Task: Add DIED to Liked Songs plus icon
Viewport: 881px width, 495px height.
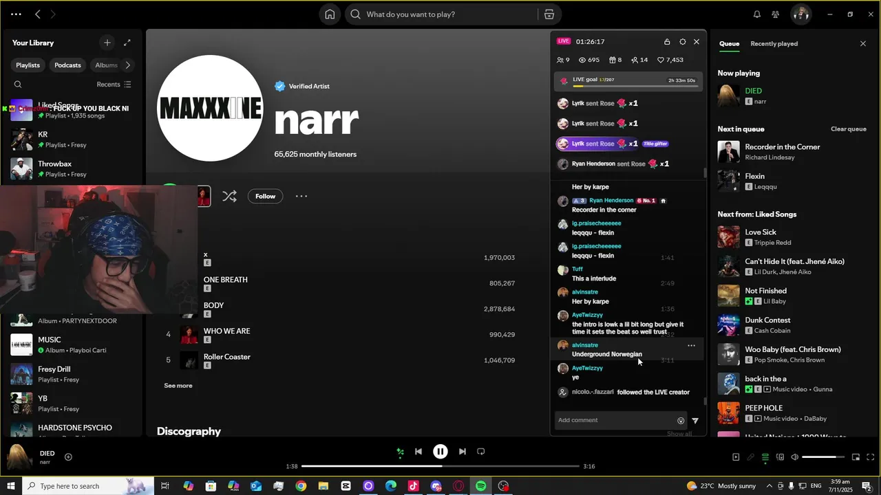Action: point(68,456)
